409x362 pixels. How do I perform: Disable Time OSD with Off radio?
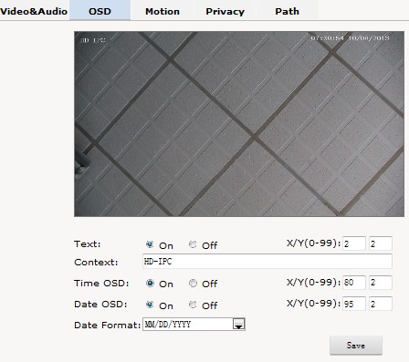(x=193, y=283)
